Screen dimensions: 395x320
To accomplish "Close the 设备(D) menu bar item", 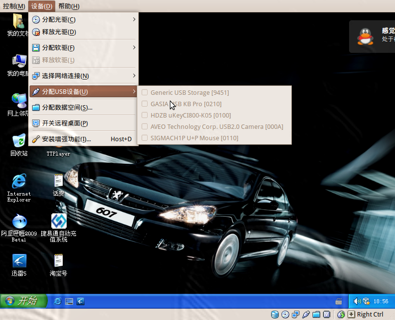I will click(41, 6).
